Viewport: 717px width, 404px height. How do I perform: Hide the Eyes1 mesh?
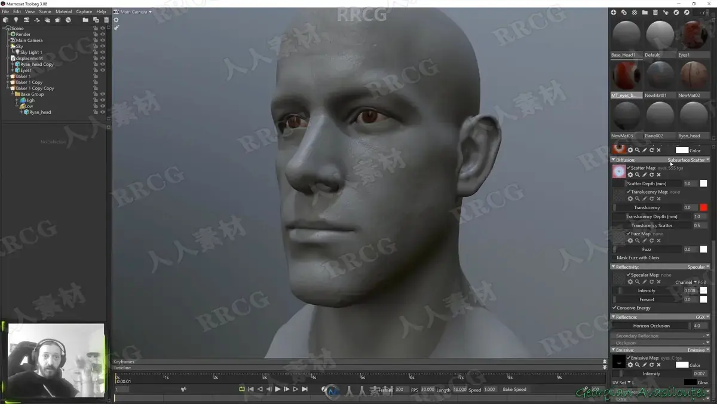pyautogui.click(x=102, y=70)
